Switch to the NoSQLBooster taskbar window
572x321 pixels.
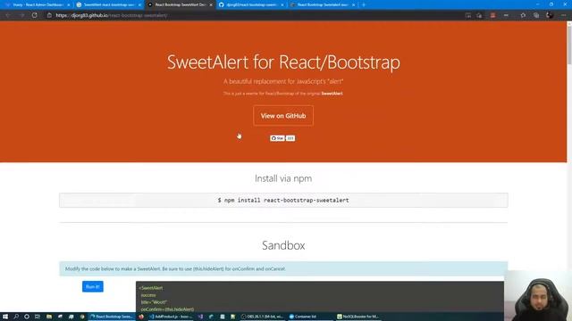[358, 317]
